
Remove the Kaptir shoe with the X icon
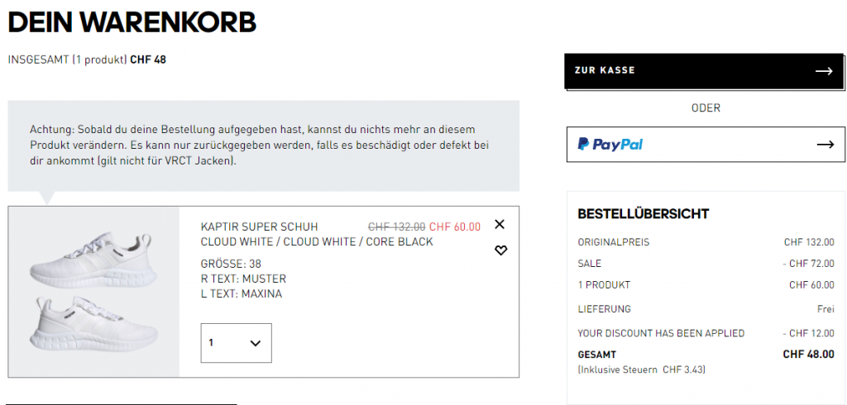coord(499,224)
